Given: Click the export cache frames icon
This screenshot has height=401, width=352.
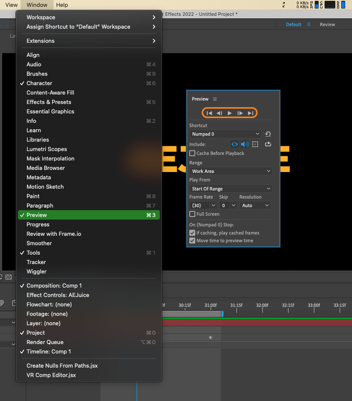Looking at the screenshot, I should tap(268, 144).
